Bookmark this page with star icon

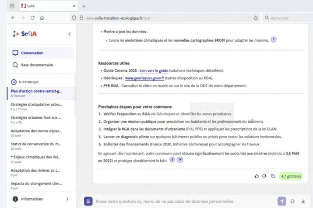(256, 18)
